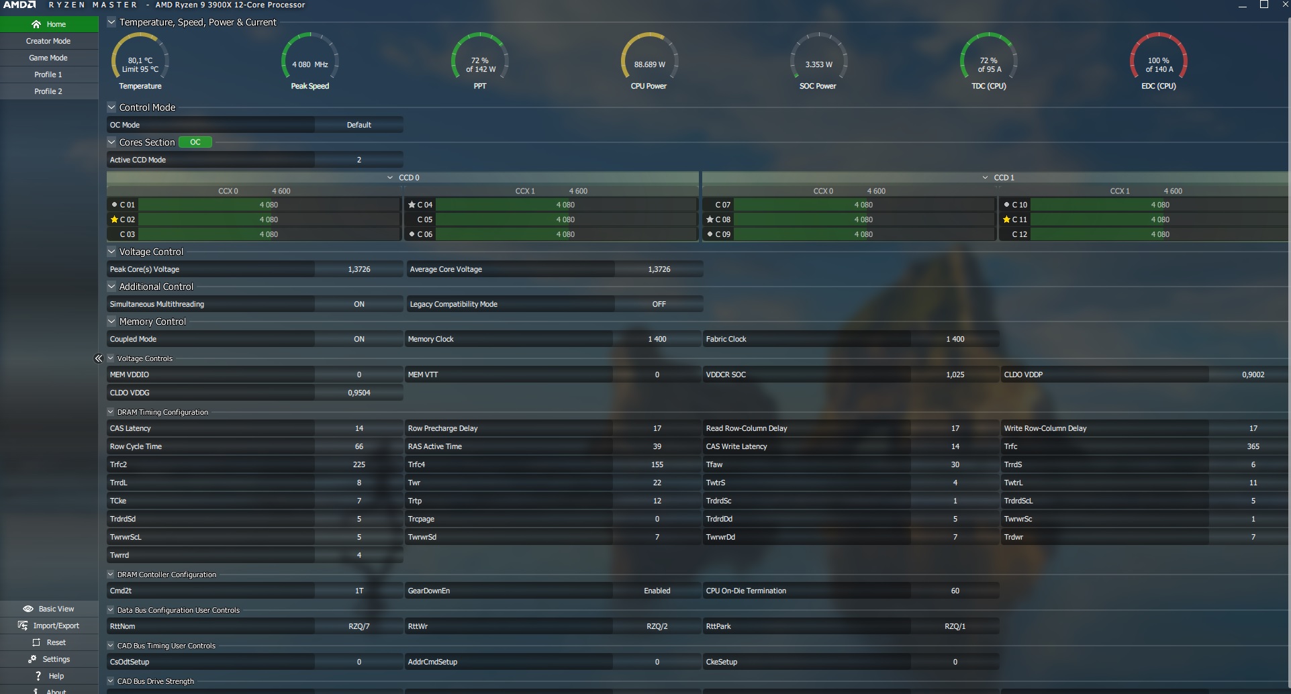Collapse the Cores Section chevron
Viewport: 1291px width, 694px height.
112,142
